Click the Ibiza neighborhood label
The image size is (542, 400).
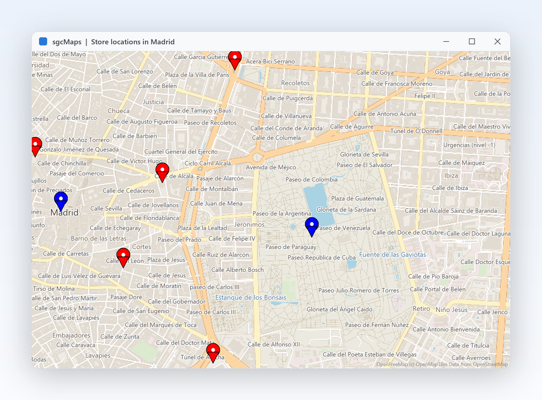coord(451,175)
